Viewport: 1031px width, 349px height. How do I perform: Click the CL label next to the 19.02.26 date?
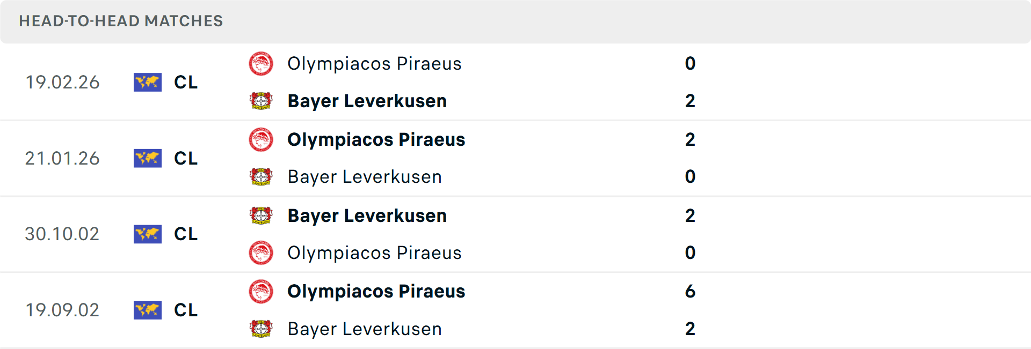185,83
